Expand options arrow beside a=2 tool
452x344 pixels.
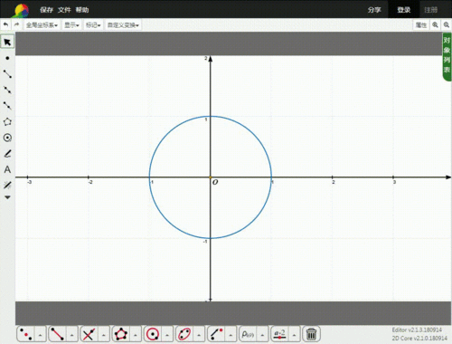click(295, 334)
